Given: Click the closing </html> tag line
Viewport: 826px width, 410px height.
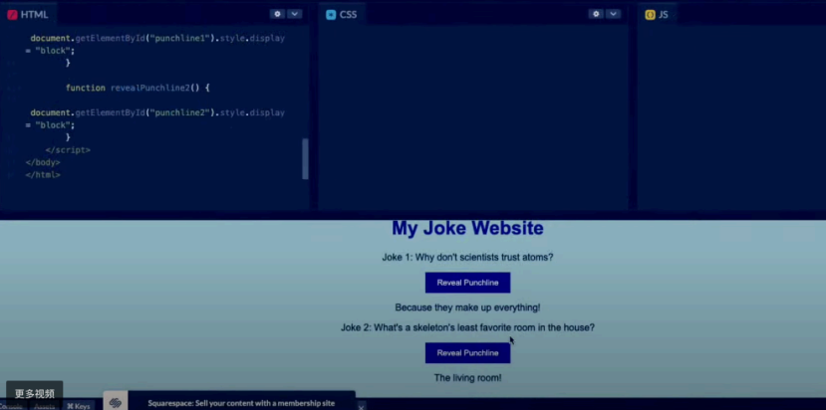Looking at the screenshot, I should [x=43, y=175].
